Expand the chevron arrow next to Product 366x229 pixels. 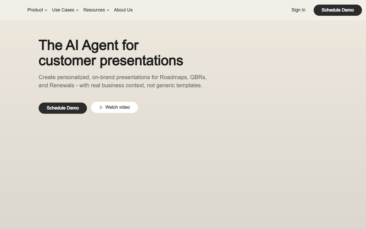[46, 10]
